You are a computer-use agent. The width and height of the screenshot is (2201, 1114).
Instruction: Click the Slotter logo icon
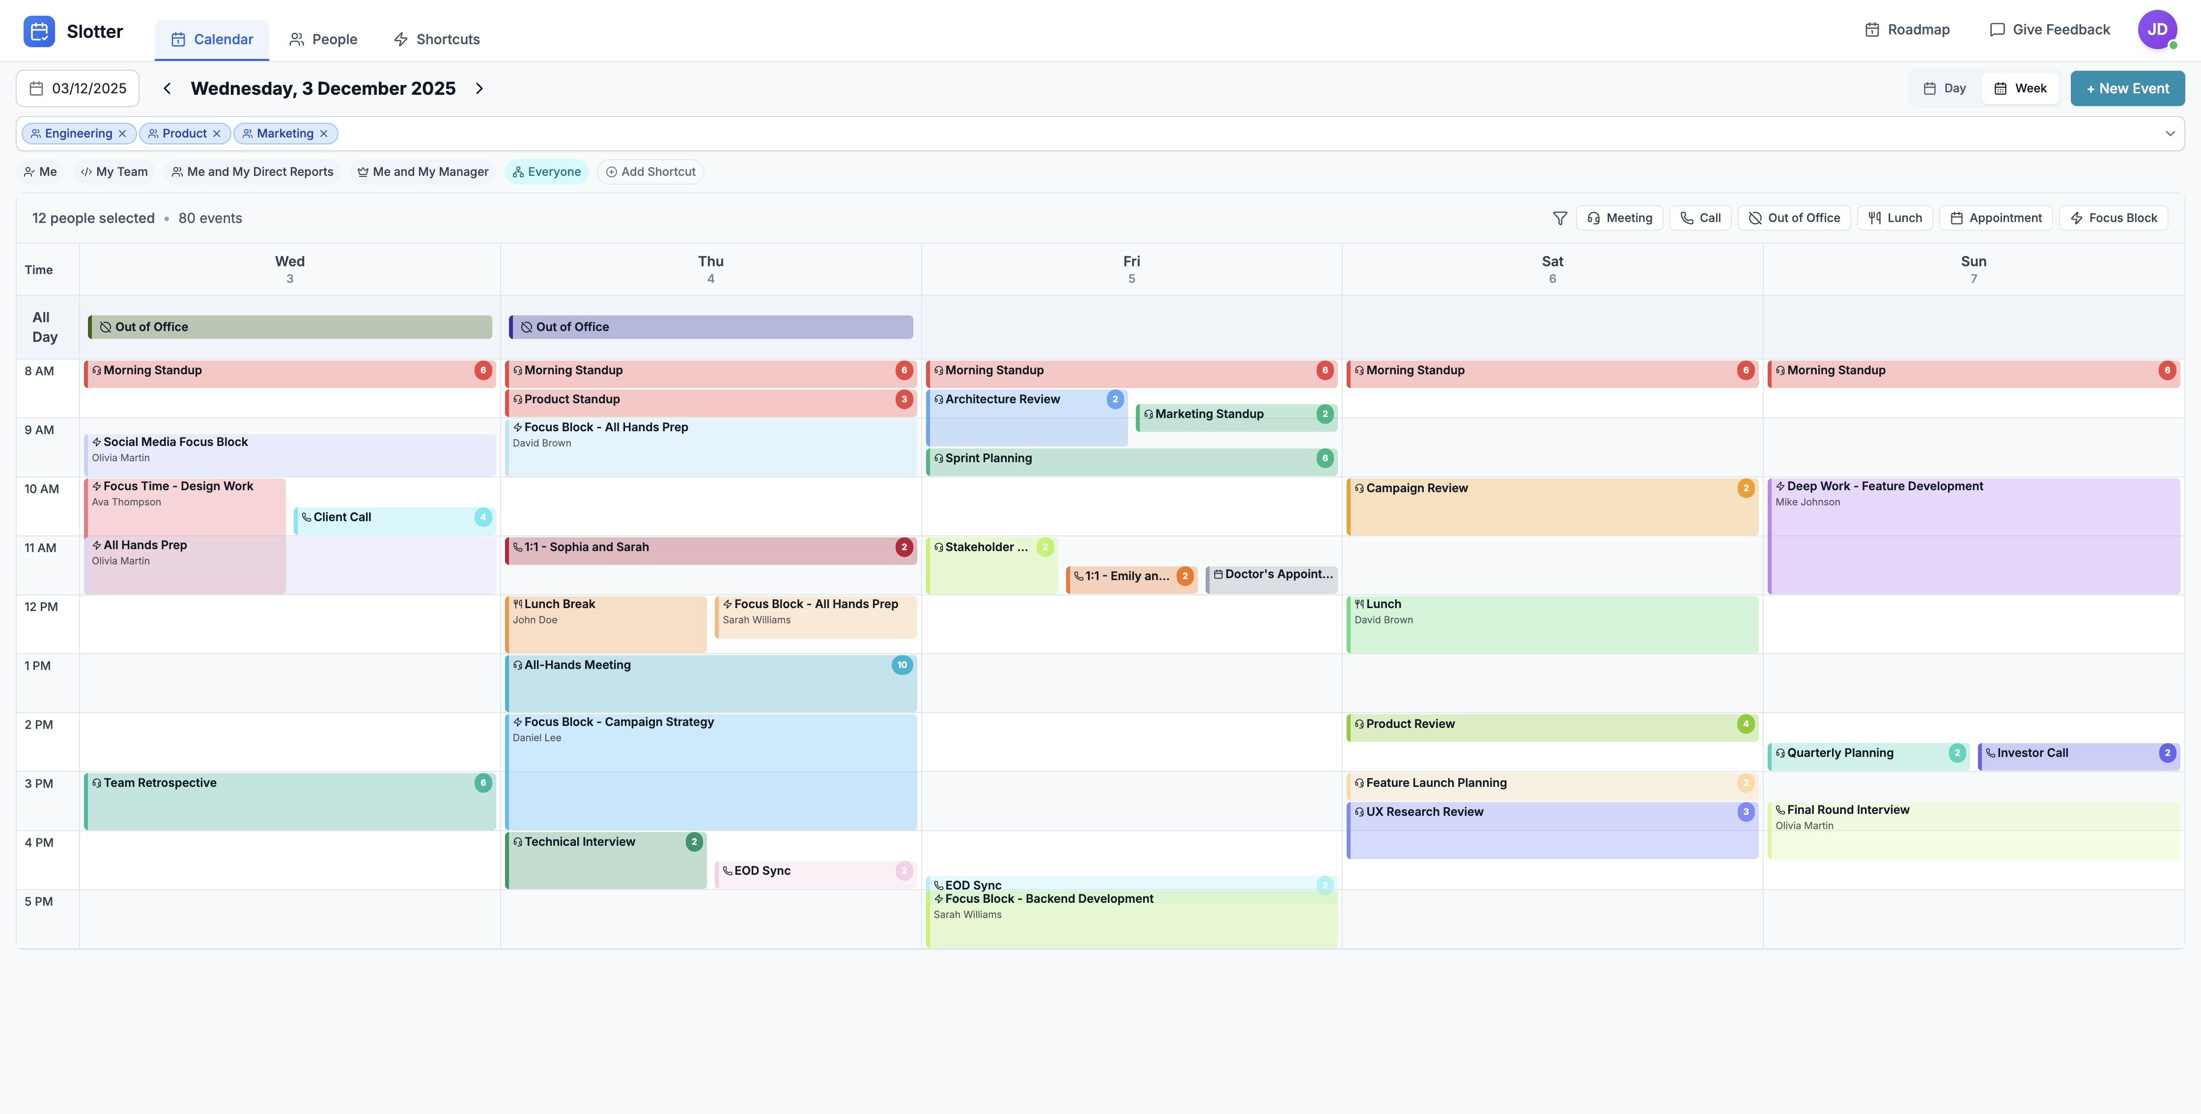click(39, 31)
